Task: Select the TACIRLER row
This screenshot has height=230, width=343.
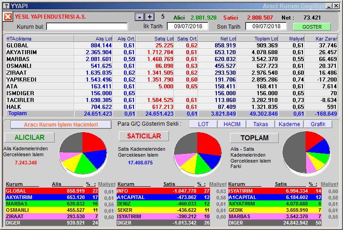Action: click(171, 100)
